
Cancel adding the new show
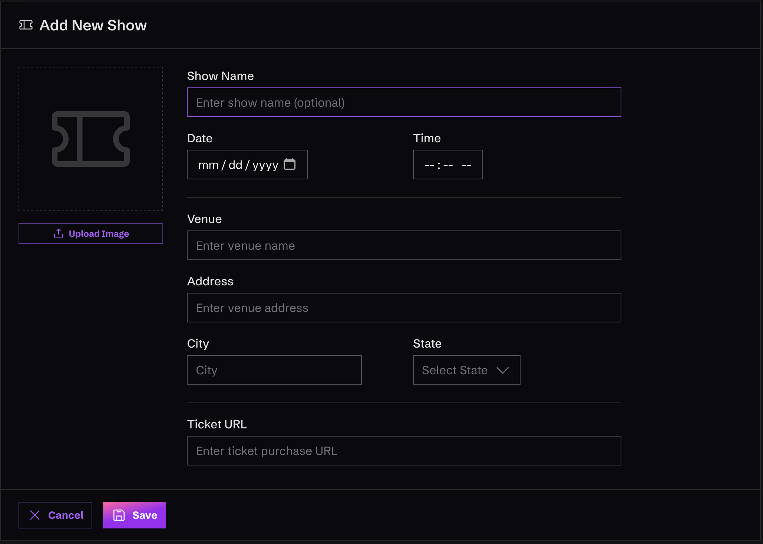(x=56, y=515)
